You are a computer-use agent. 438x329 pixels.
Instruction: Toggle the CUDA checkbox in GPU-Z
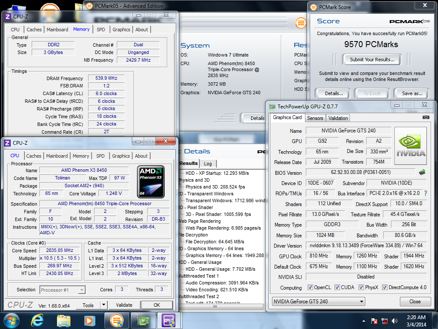pyautogui.click(x=337, y=287)
